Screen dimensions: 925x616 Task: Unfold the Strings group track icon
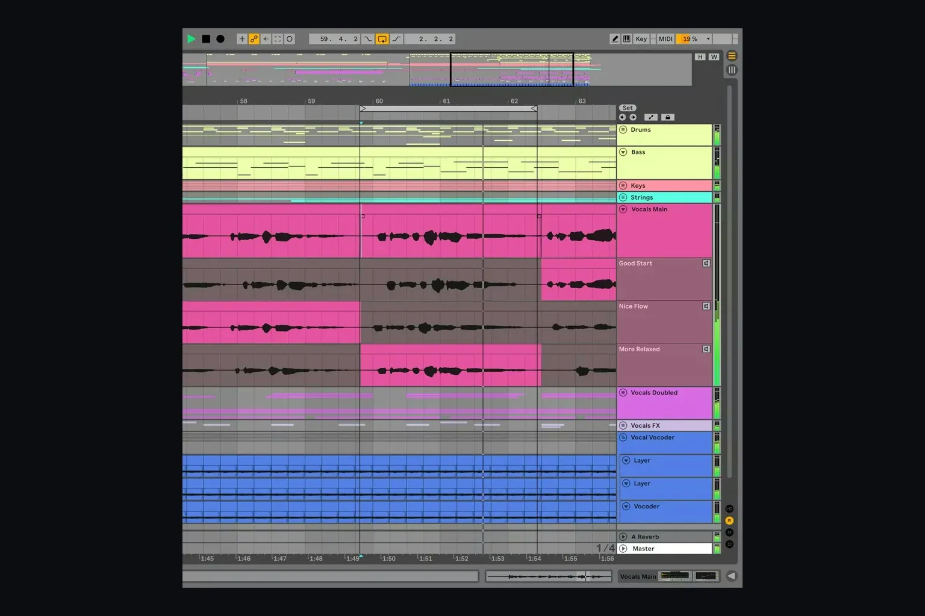point(623,197)
